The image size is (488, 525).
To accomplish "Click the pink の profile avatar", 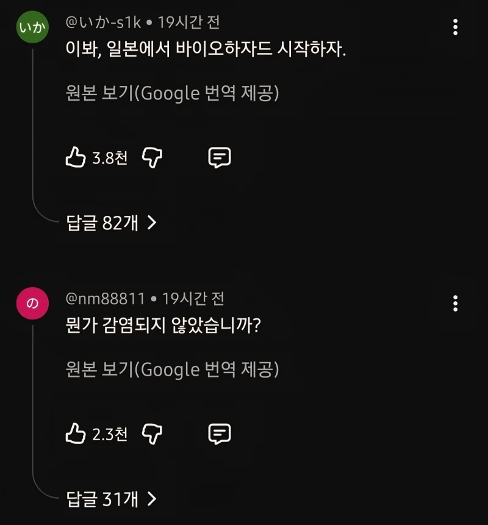I will pyautogui.click(x=32, y=304).
